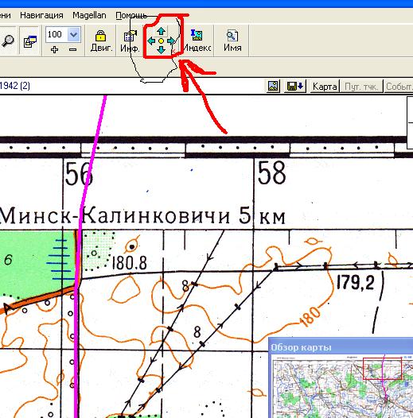Click the save with blue arrow icon

294,86
